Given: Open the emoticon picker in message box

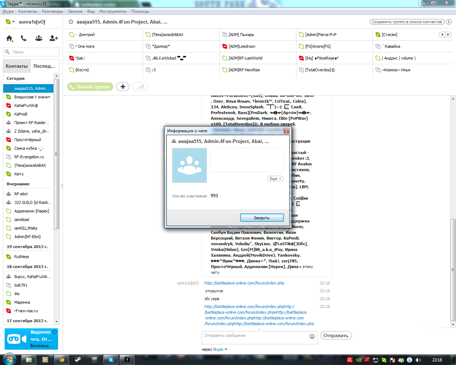Looking at the screenshot, I should 312,336.
